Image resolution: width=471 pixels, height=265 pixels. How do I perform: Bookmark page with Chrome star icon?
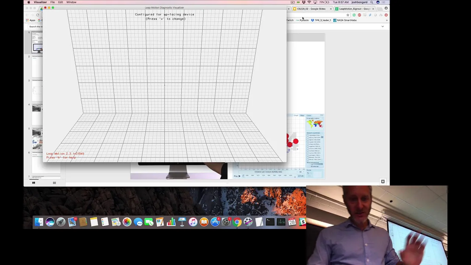tap(348, 15)
